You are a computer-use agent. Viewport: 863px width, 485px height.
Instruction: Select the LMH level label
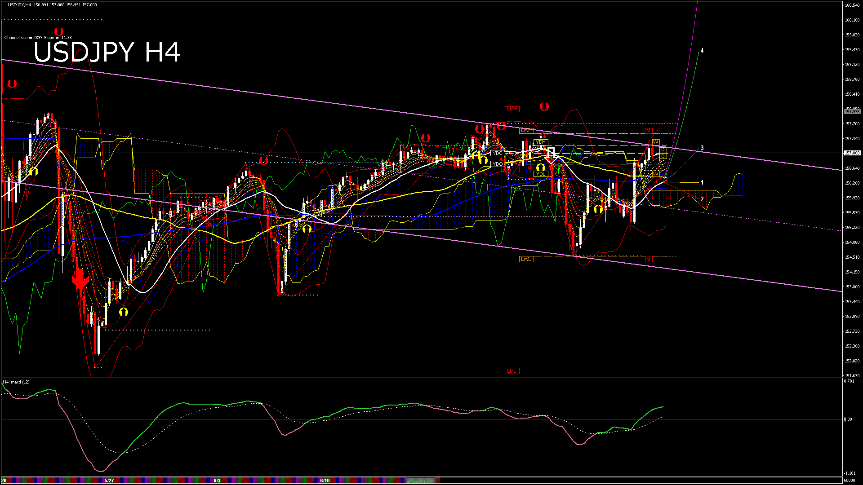(x=512, y=109)
